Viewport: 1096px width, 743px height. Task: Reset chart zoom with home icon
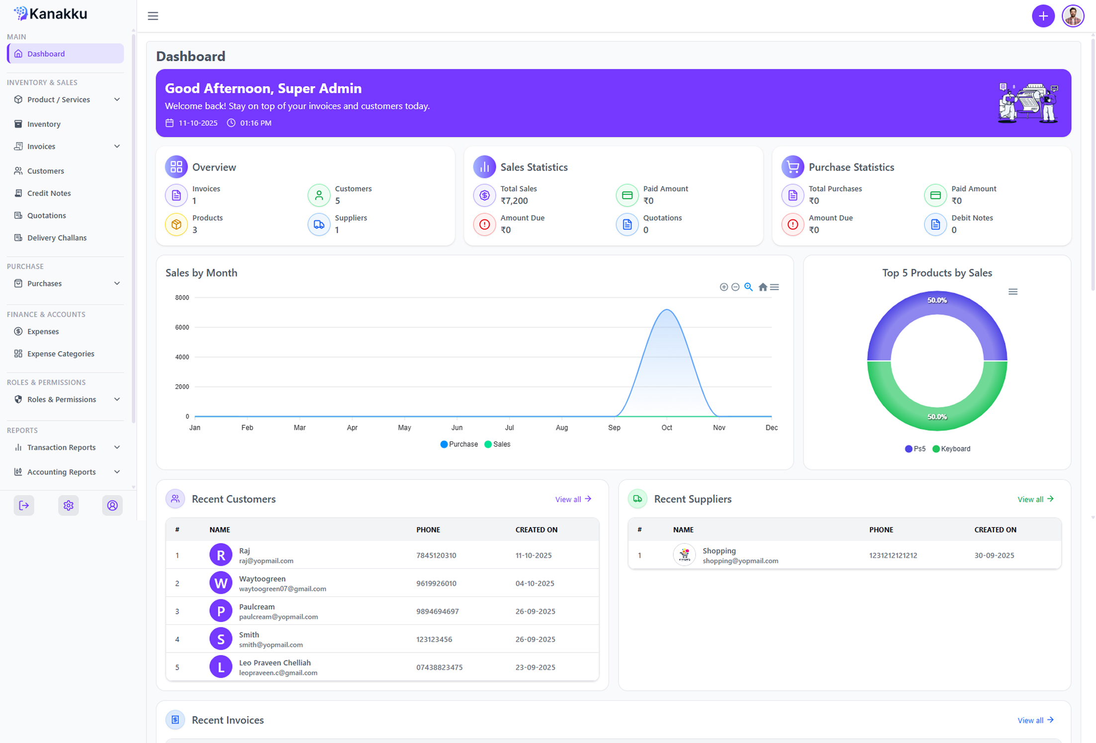click(x=762, y=287)
